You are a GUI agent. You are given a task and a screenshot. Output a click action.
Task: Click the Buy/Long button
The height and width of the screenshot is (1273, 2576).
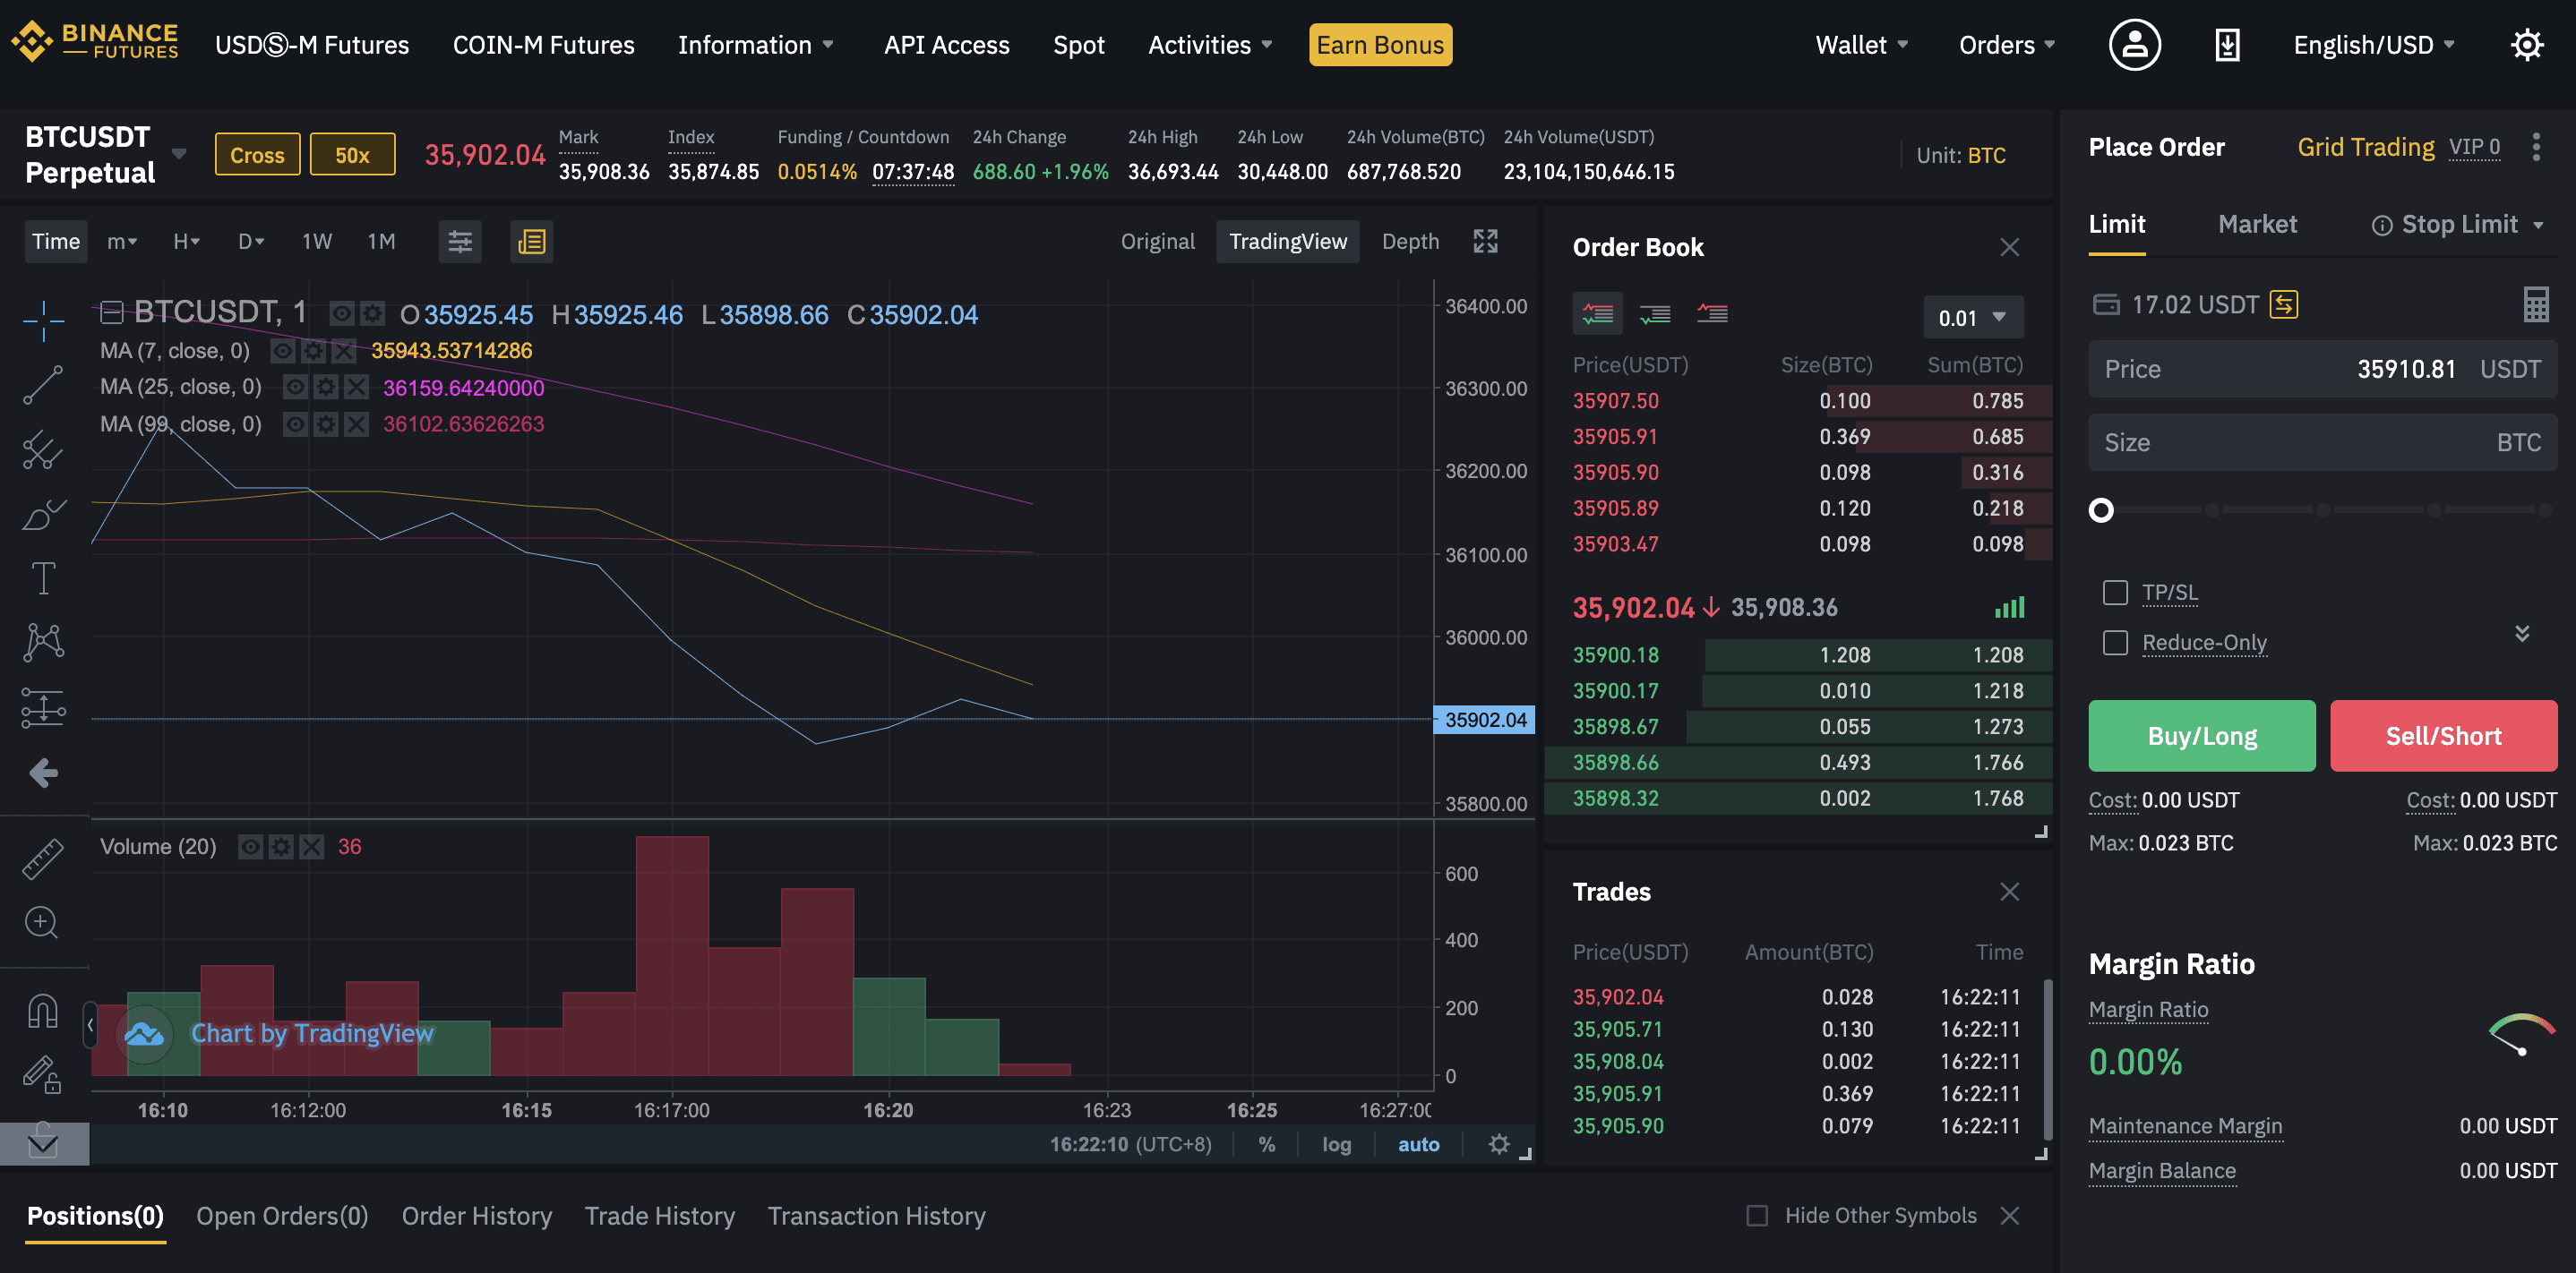pyautogui.click(x=2201, y=736)
